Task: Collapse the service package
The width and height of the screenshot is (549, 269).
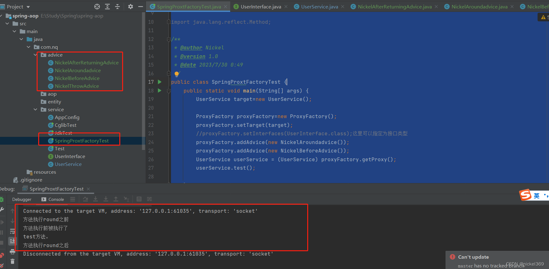Action: point(35,109)
